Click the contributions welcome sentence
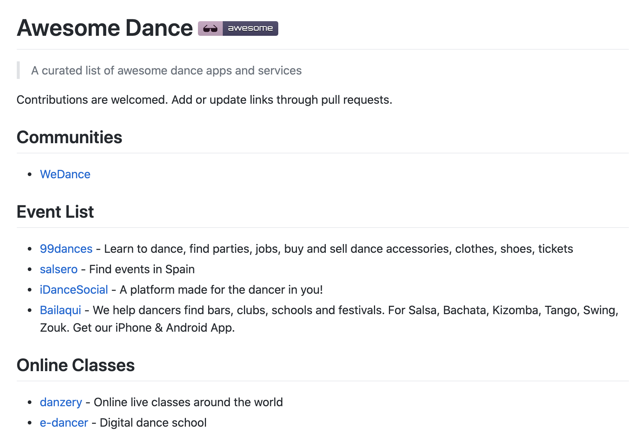The image size is (642, 442). 205,99
